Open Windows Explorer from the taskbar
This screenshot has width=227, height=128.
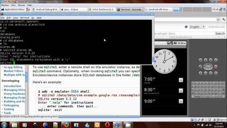click(14, 125)
